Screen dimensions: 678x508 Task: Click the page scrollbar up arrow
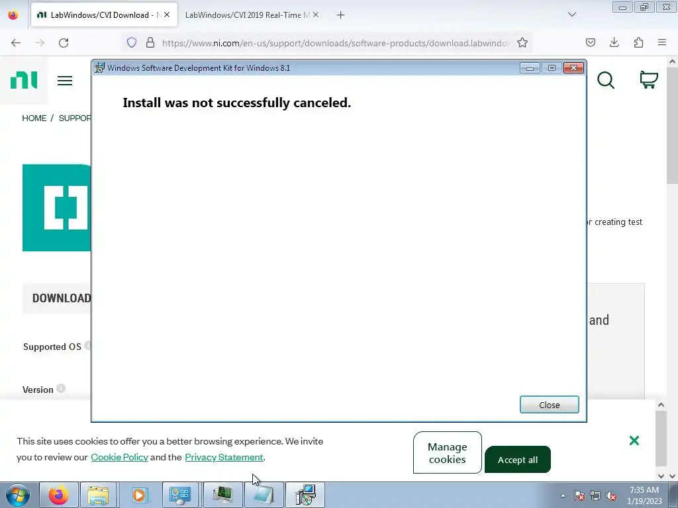pyautogui.click(x=672, y=62)
